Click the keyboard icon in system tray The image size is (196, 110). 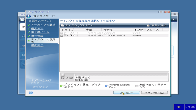[x=179, y=107]
